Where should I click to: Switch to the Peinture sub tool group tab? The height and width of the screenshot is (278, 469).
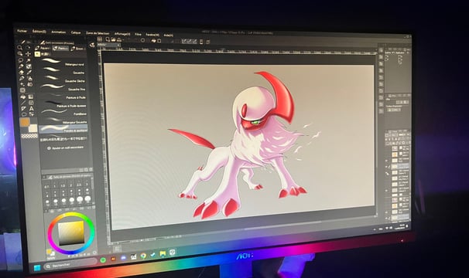click(x=60, y=49)
